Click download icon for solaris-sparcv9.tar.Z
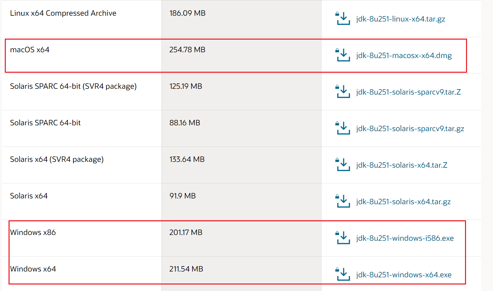The height and width of the screenshot is (291, 493). click(343, 92)
